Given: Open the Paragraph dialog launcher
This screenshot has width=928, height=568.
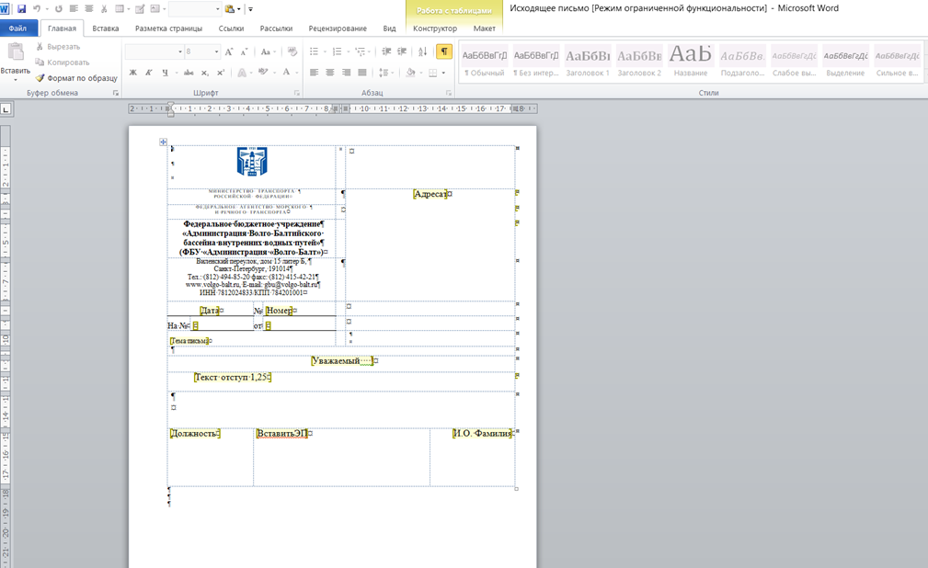Looking at the screenshot, I should pos(449,93).
